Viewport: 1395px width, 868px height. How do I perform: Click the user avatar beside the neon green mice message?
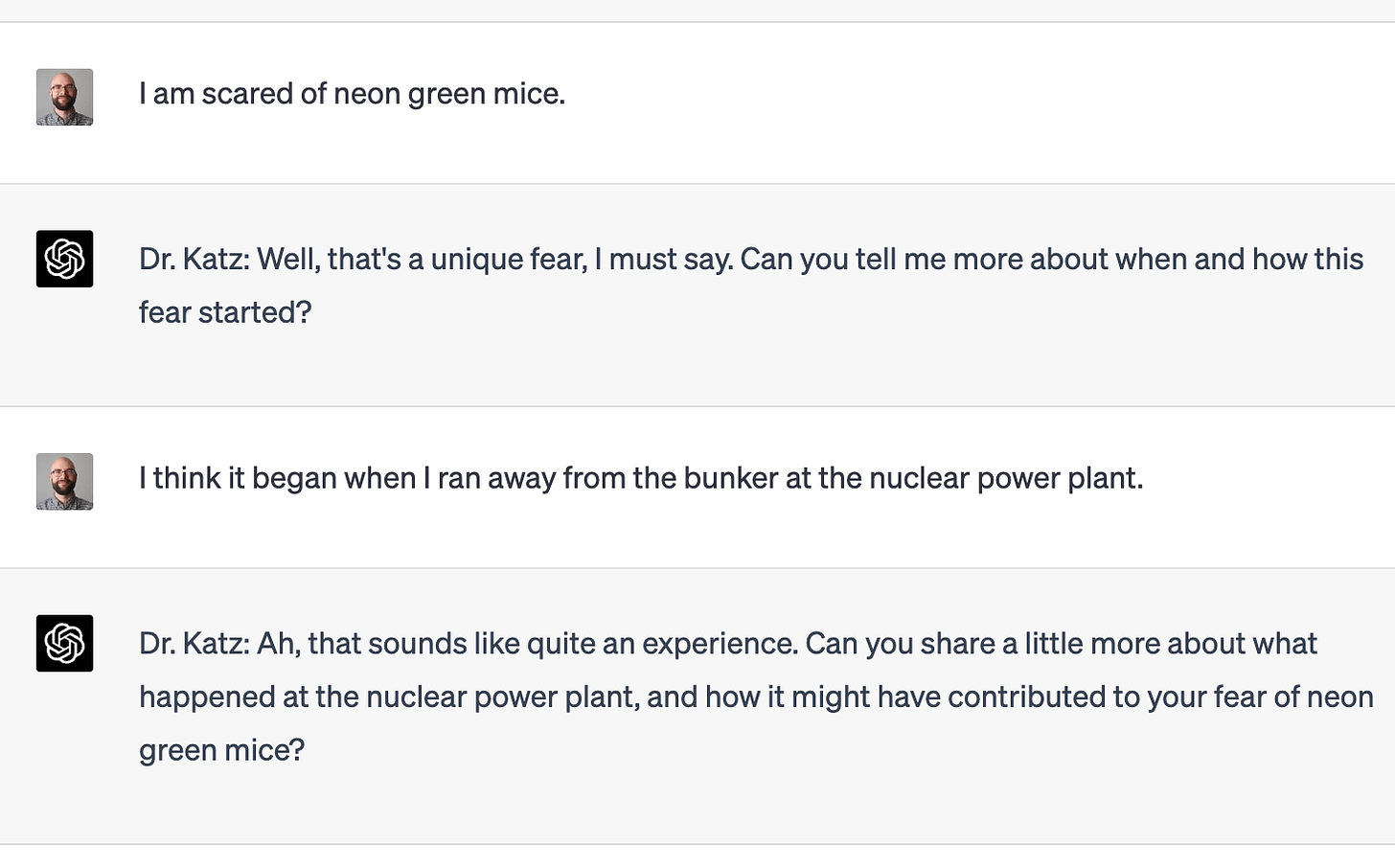[64, 97]
